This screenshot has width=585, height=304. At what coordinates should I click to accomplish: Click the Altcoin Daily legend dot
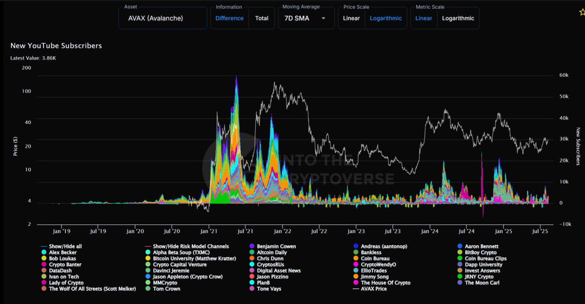click(x=252, y=253)
